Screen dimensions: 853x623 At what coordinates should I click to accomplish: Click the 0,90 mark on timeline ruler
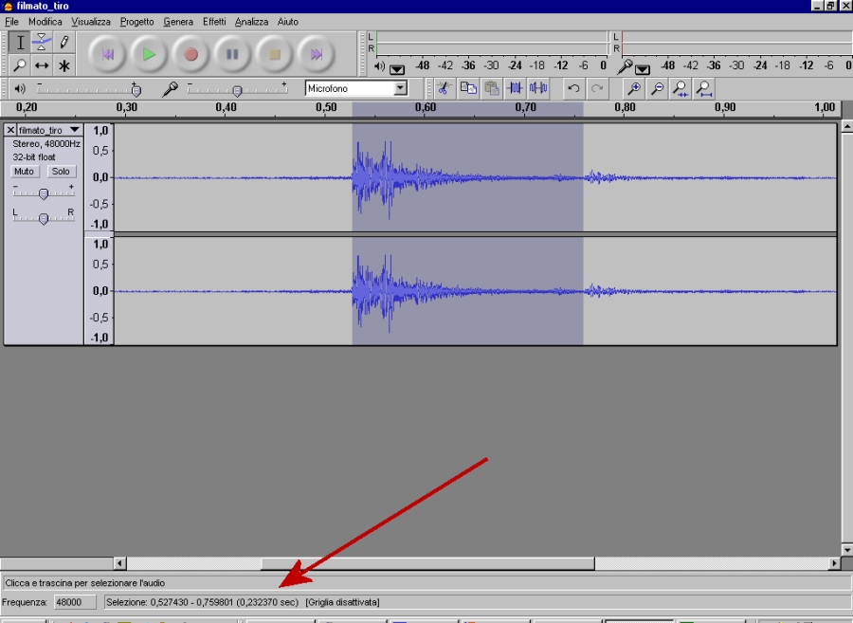[x=725, y=107]
